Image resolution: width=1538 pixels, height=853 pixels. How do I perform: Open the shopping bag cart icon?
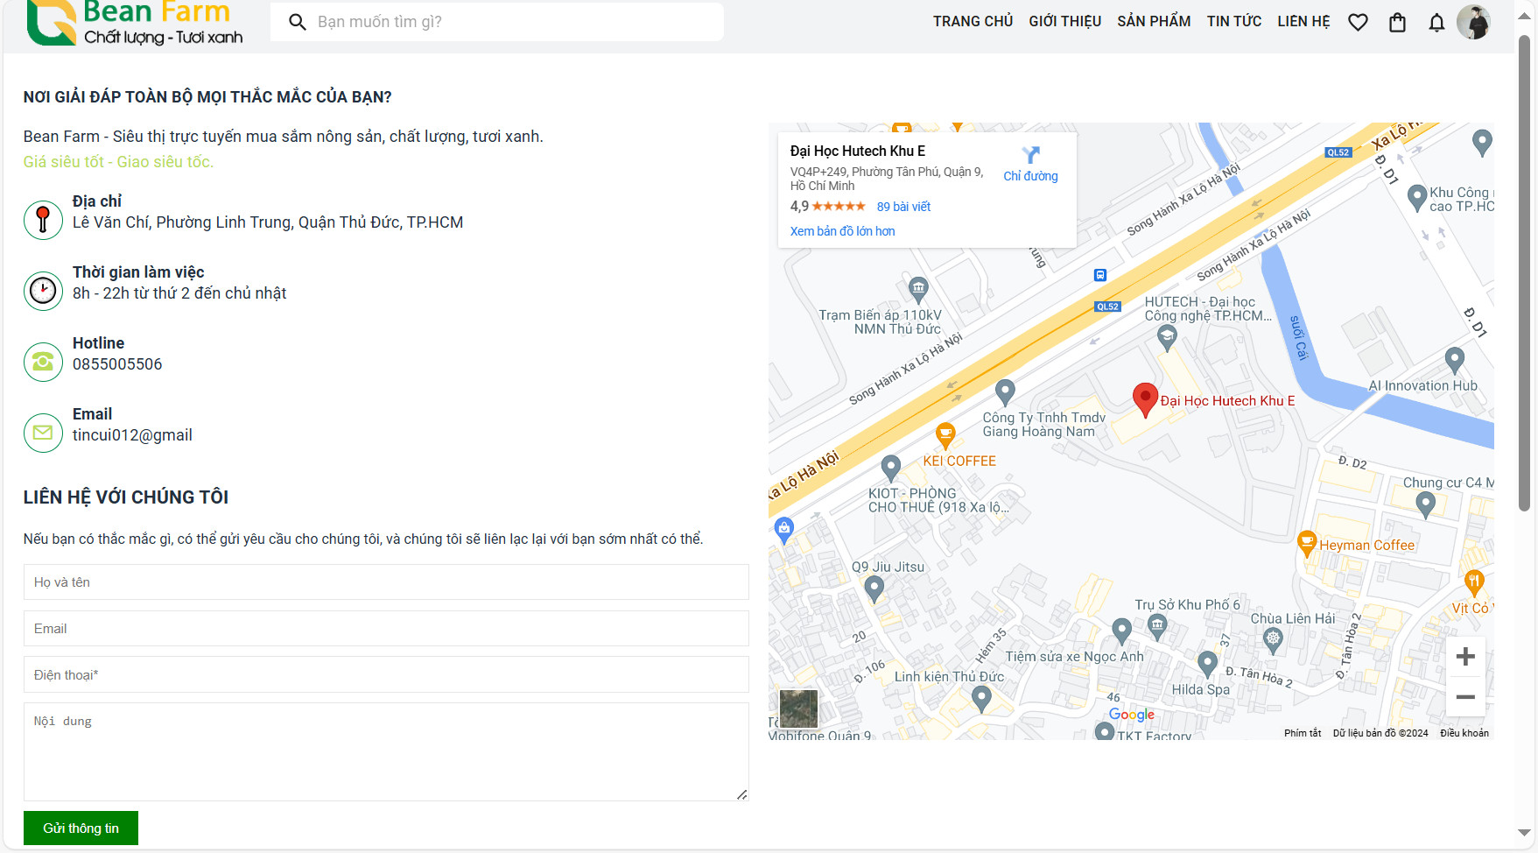click(1397, 22)
